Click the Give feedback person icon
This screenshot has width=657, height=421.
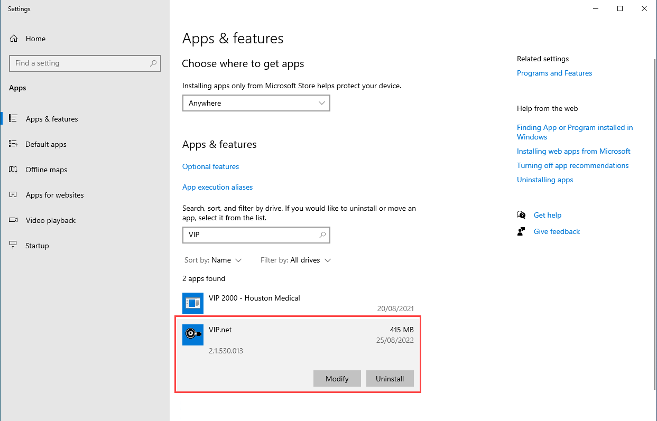pyautogui.click(x=522, y=231)
